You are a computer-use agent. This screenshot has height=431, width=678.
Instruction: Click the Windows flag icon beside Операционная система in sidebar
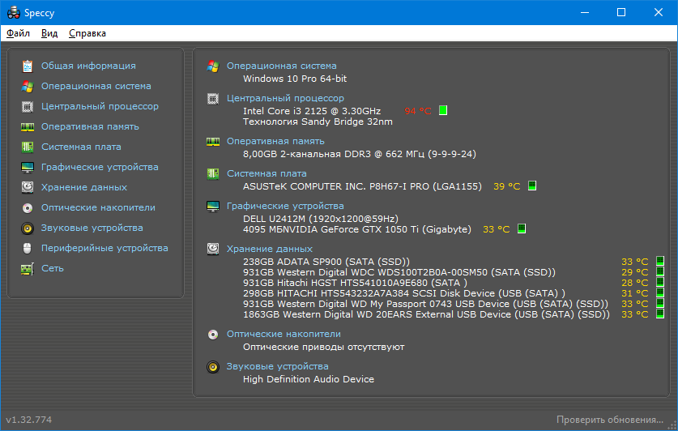pyautogui.click(x=28, y=86)
